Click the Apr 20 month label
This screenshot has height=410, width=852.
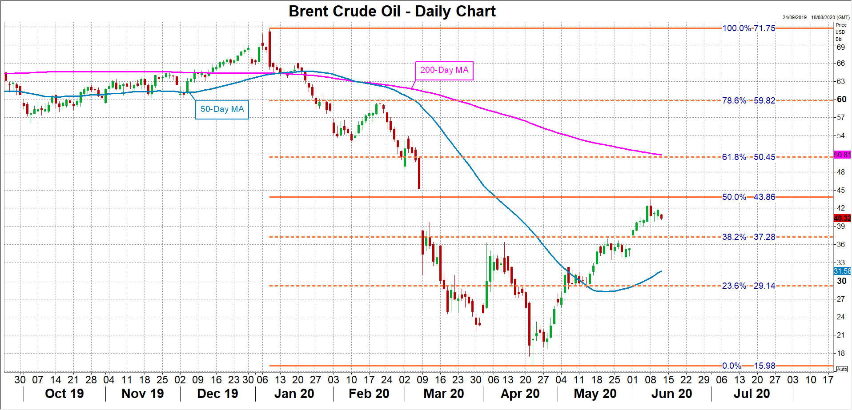coord(520,394)
